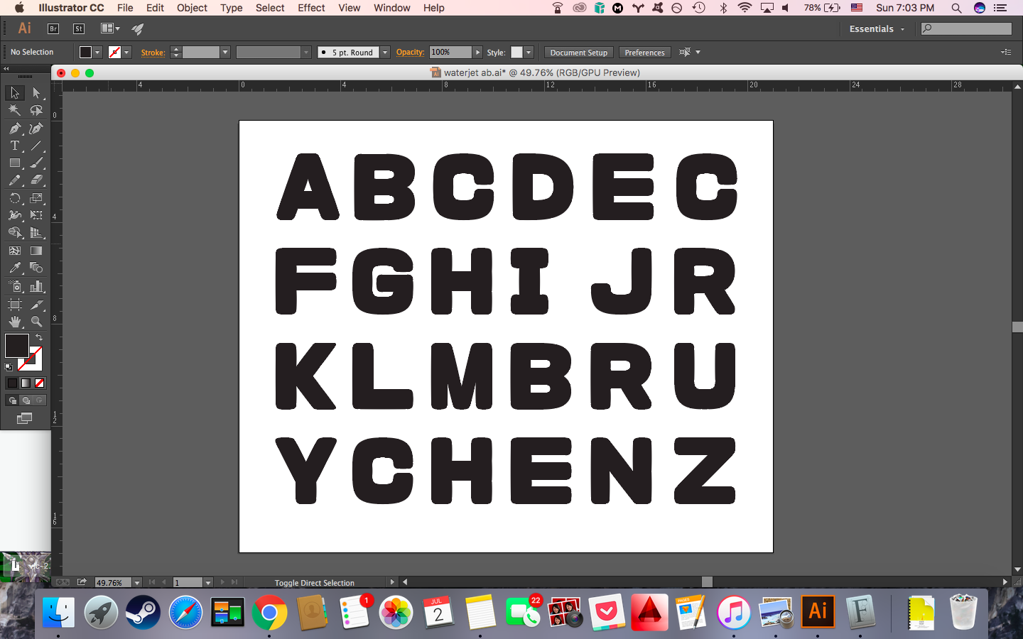Select the Direct Selection tool

36,93
